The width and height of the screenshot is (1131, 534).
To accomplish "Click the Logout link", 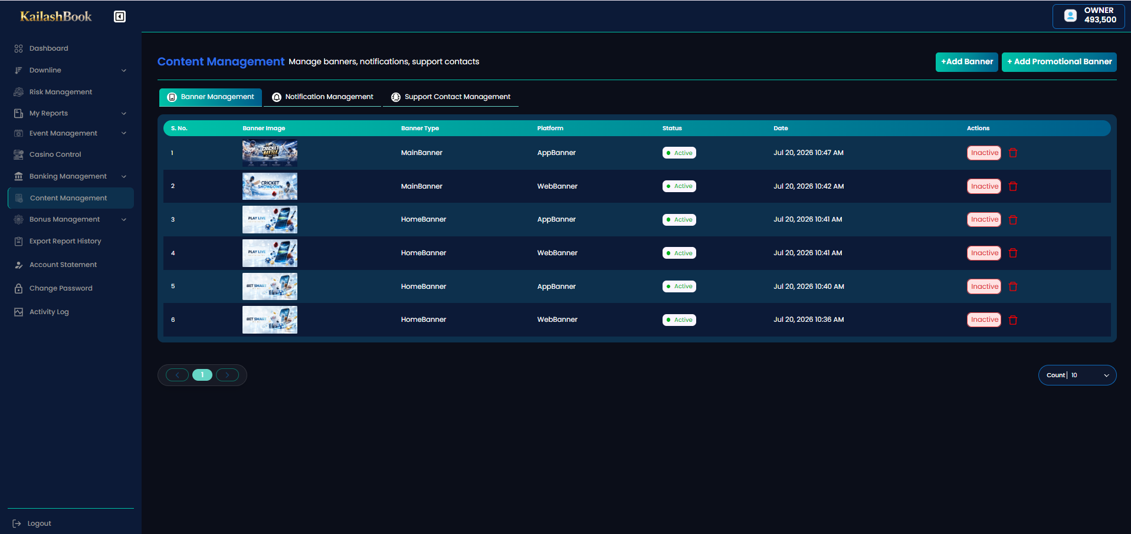I will (x=39, y=523).
